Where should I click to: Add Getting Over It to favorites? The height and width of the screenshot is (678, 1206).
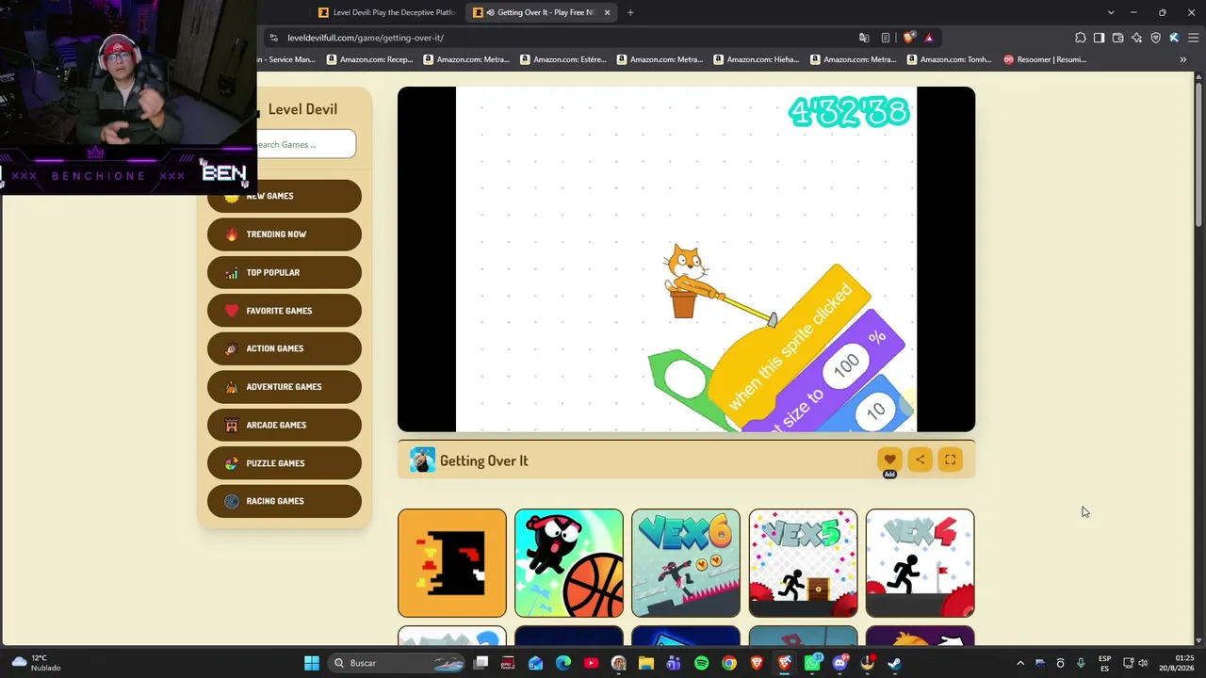pyautogui.click(x=889, y=460)
